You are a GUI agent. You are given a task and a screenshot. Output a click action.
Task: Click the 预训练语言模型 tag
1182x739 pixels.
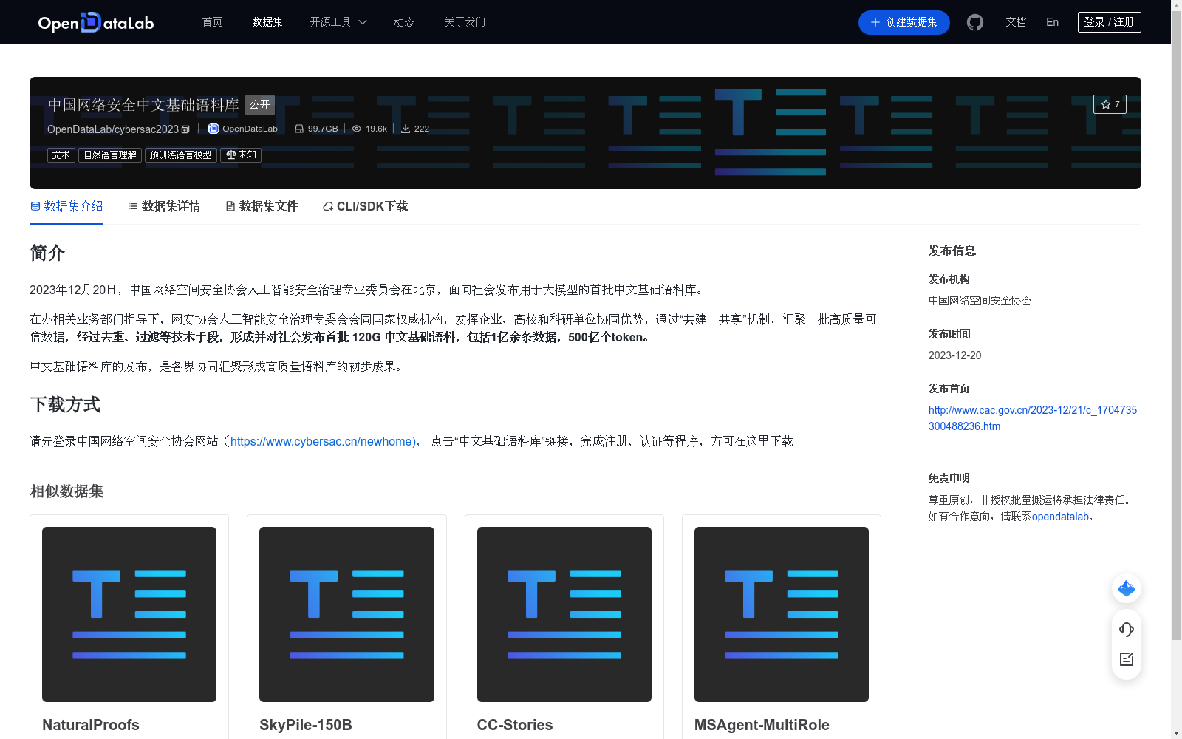[x=181, y=155]
